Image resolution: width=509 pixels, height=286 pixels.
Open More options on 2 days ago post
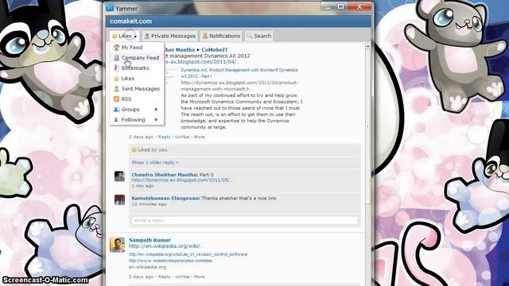(200, 137)
